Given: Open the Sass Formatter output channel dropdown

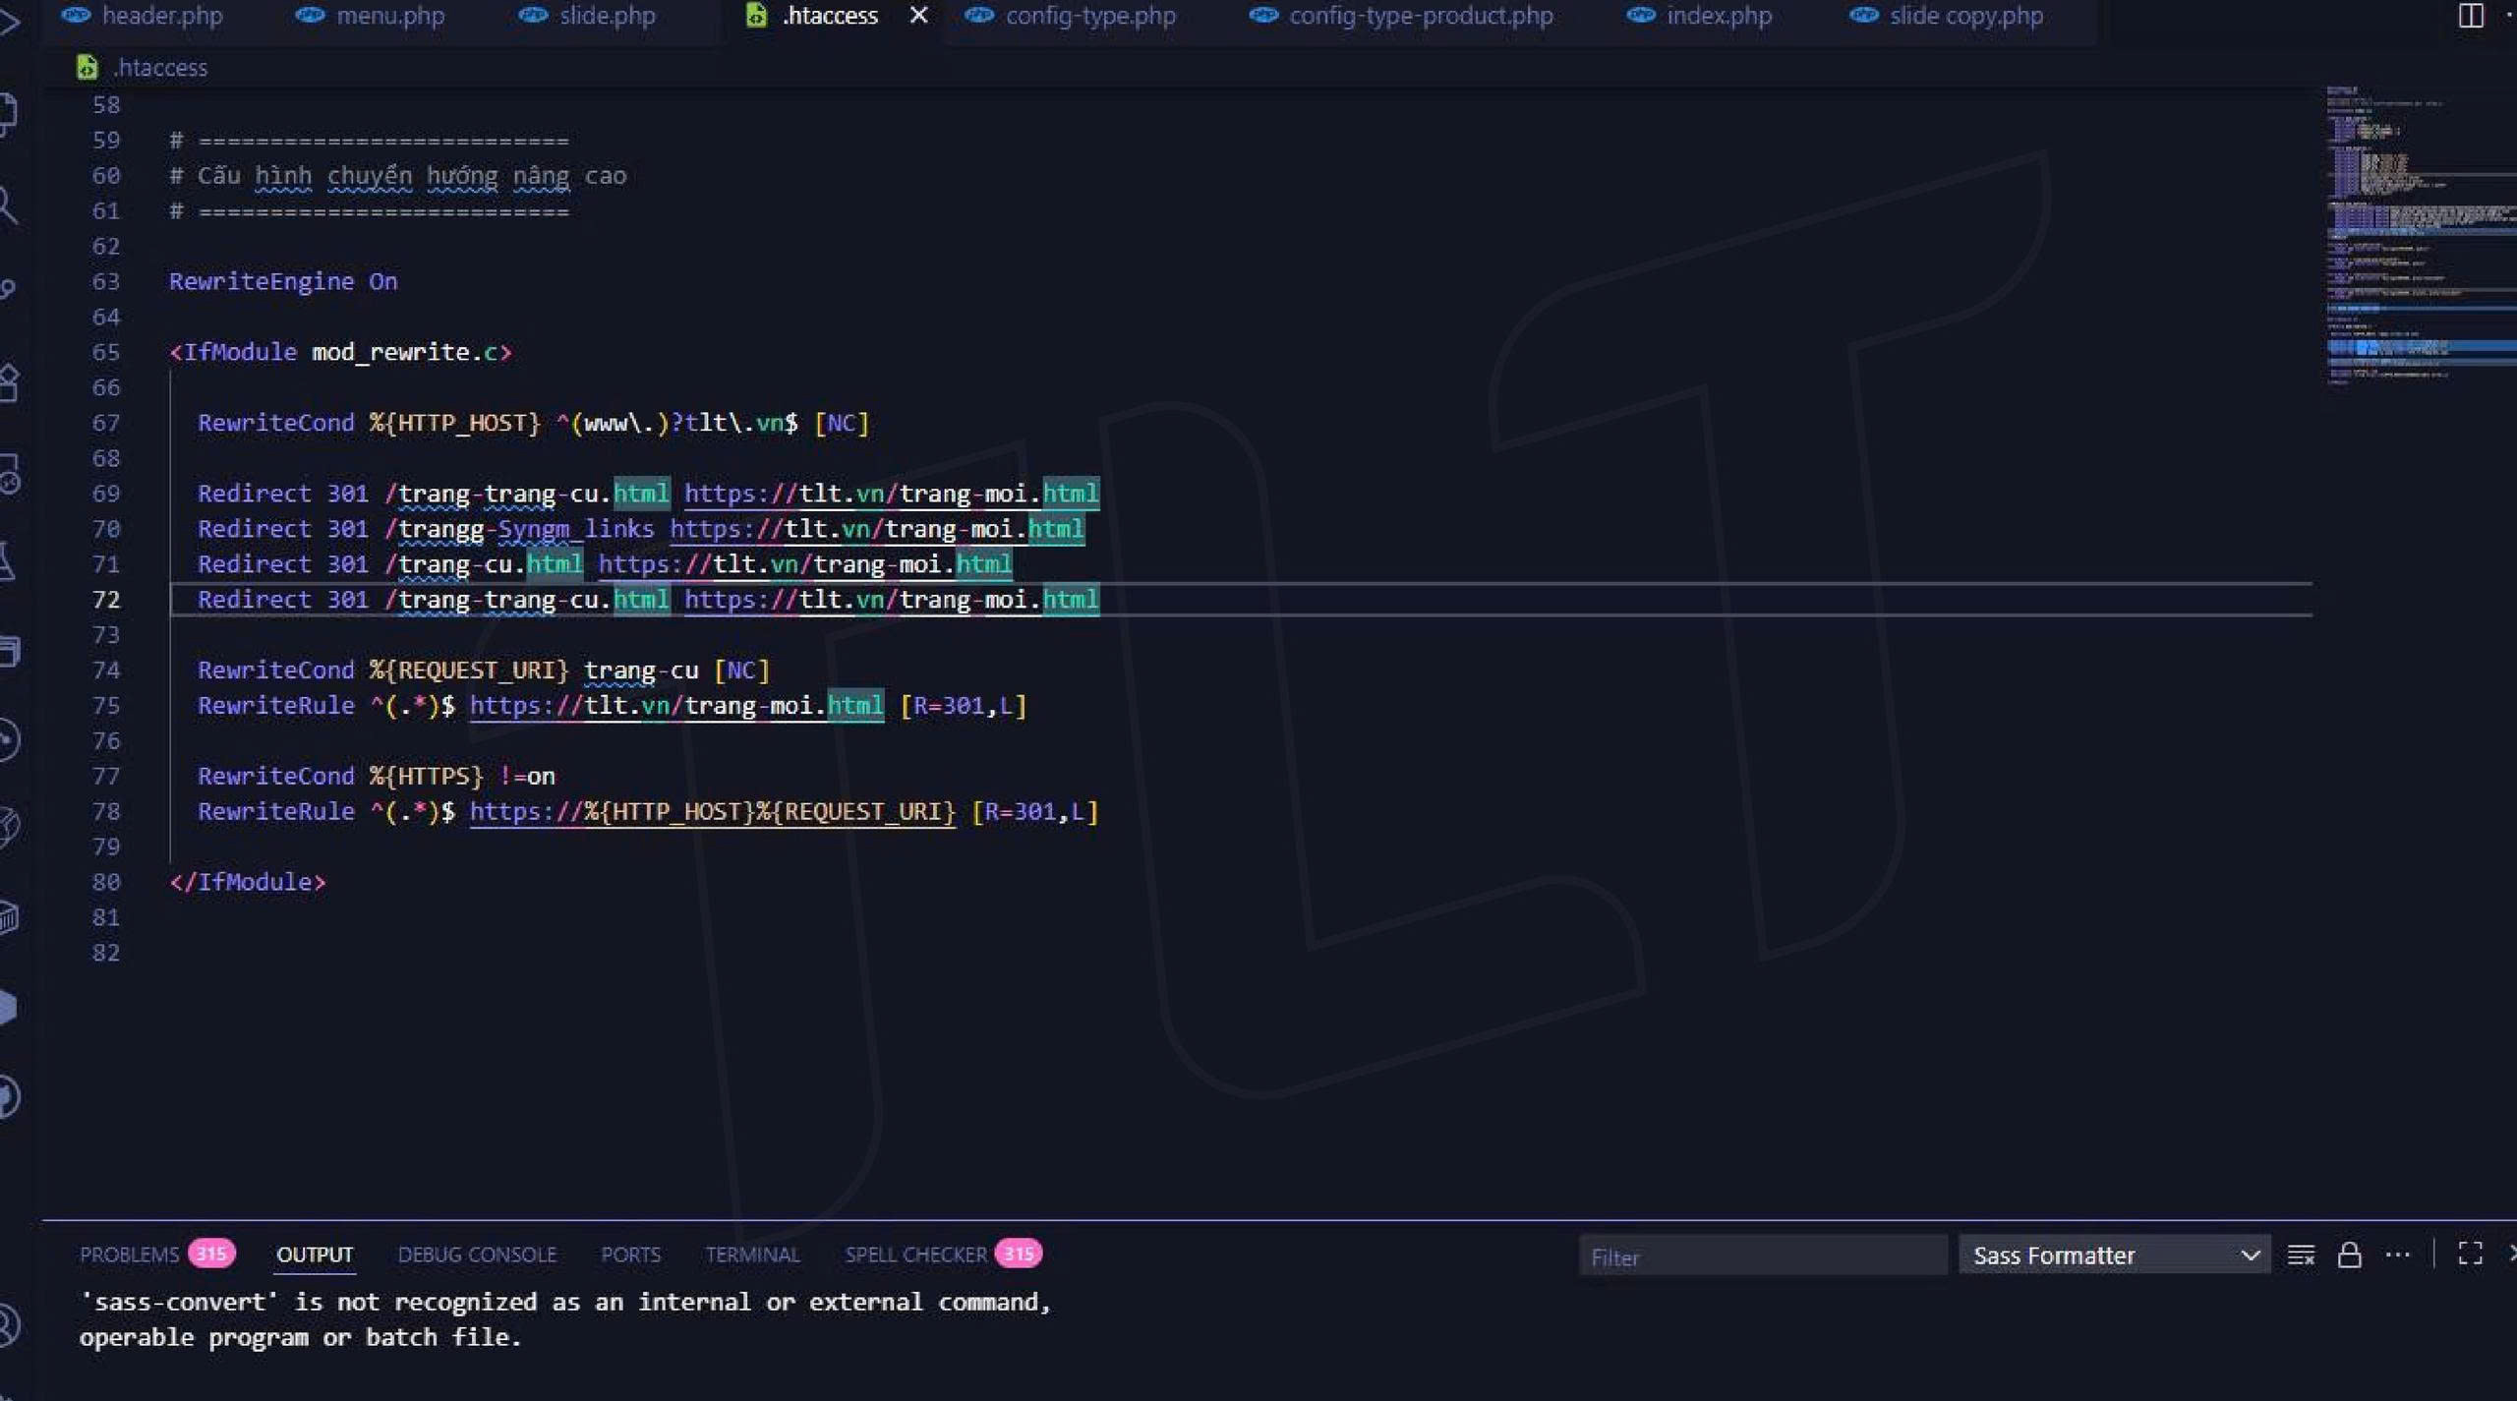Looking at the screenshot, I should (x=2114, y=1255).
